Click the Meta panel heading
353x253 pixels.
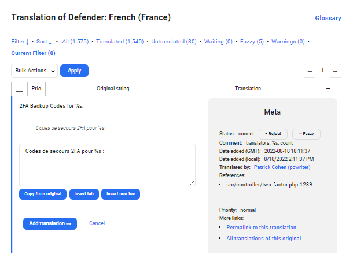(272, 112)
